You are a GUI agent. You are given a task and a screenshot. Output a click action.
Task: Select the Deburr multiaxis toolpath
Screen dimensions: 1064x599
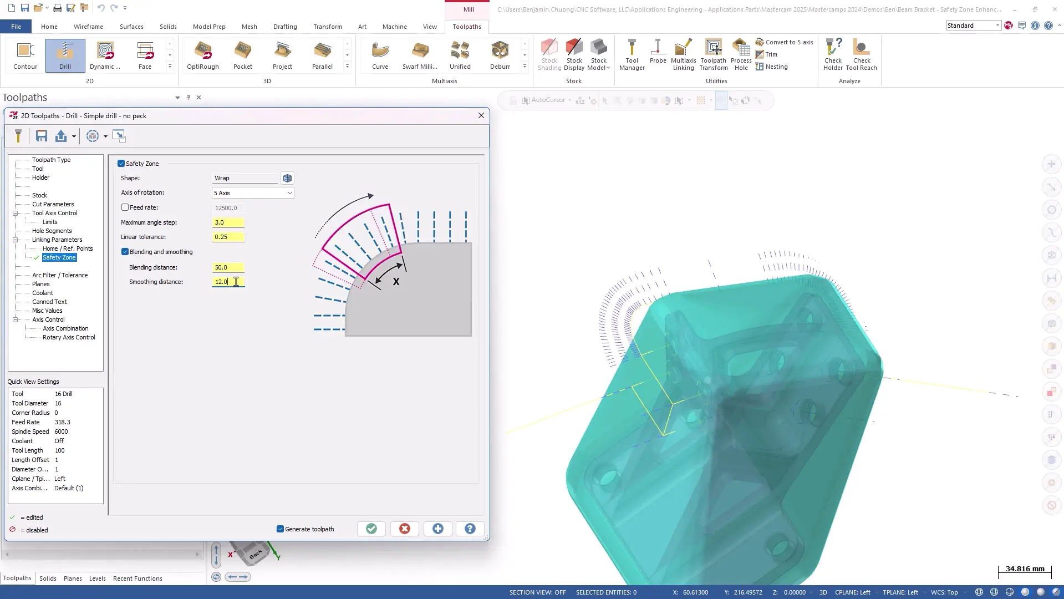click(x=500, y=55)
